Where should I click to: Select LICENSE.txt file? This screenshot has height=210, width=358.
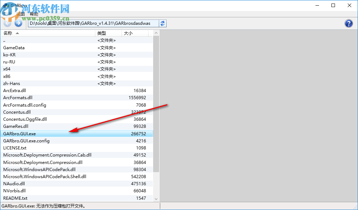(x=77, y=148)
